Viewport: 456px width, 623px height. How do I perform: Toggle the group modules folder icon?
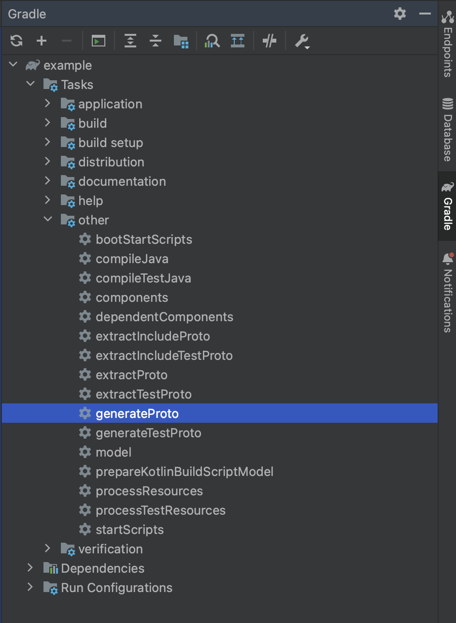pos(181,41)
